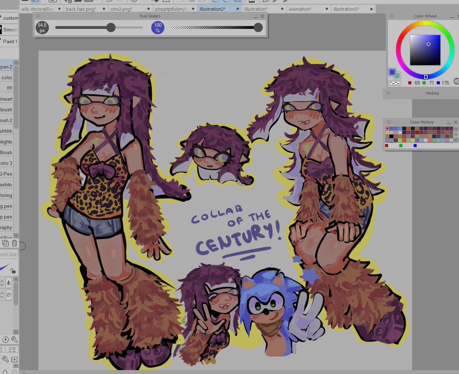
Task: Enable transparent color with the slashed circle icon
Action: point(8,294)
